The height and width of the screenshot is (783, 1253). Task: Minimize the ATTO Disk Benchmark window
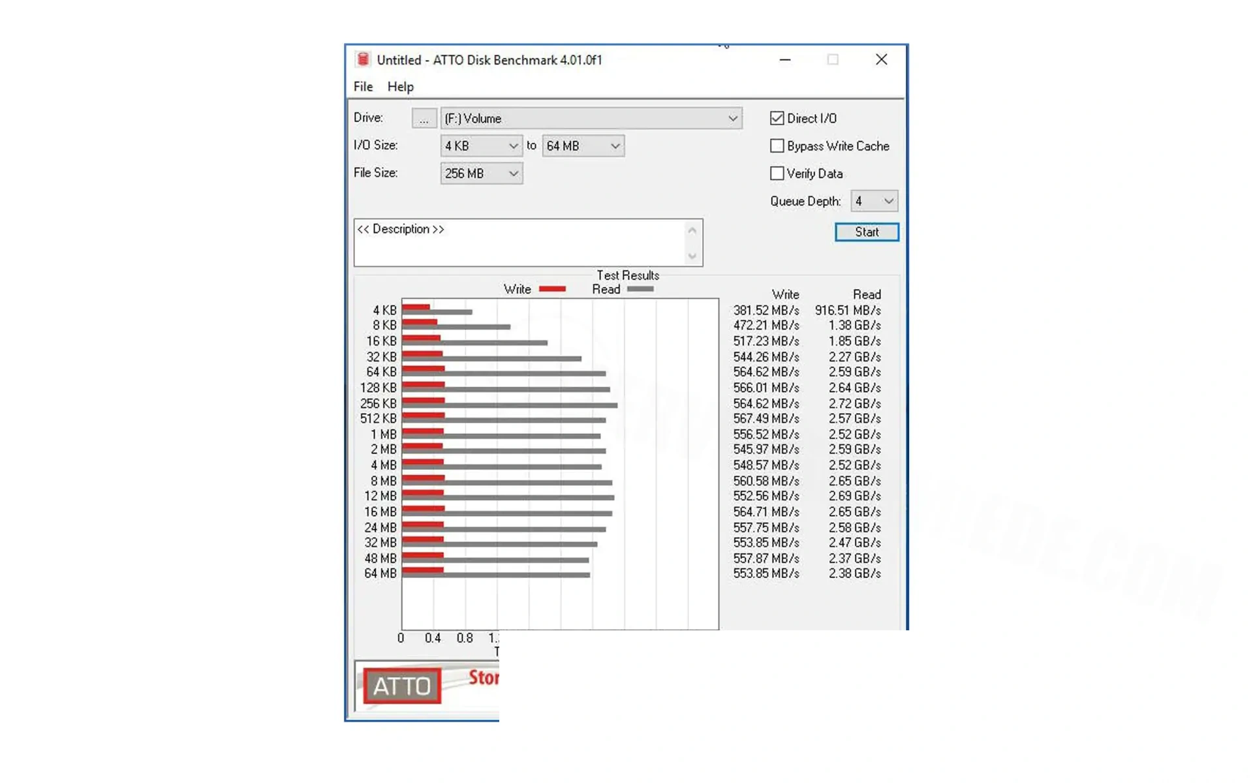pos(785,59)
